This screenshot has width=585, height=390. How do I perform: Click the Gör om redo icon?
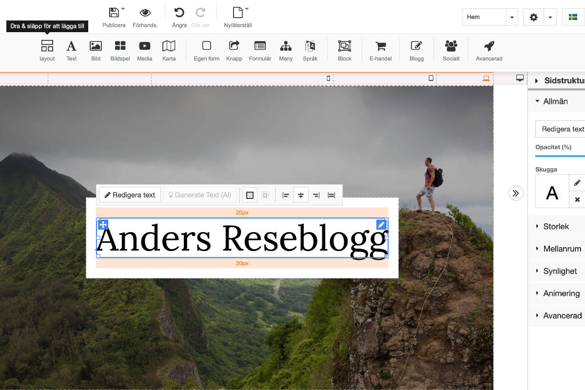[200, 13]
